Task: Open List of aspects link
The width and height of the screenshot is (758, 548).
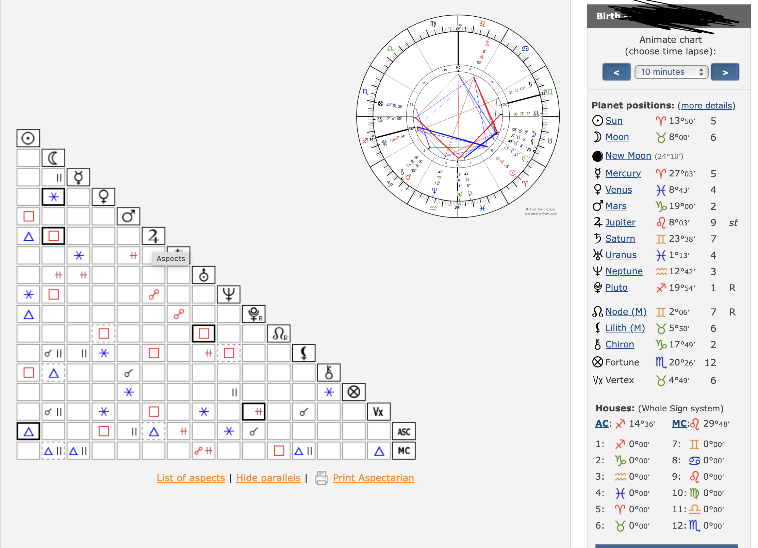Action: (191, 478)
